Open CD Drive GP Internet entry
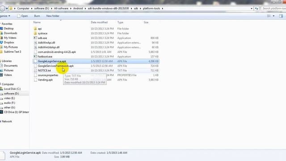Image resolution: width=286 pixels, height=161 pixels. pos(17,112)
